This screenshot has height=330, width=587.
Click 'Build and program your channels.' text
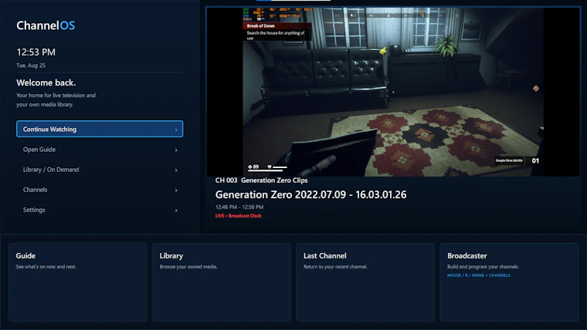483,267
